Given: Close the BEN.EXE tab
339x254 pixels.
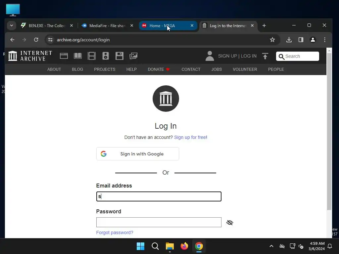Looking at the screenshot, I should point(72,25).
